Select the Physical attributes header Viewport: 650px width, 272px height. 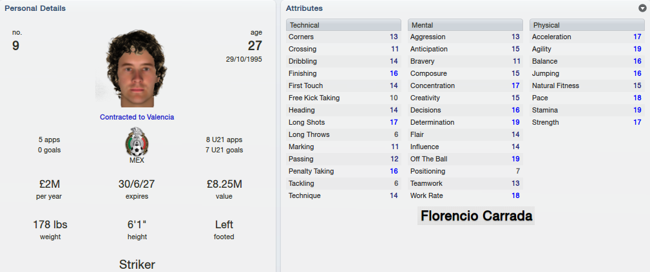pyautogui.click(x=588, y=25)
